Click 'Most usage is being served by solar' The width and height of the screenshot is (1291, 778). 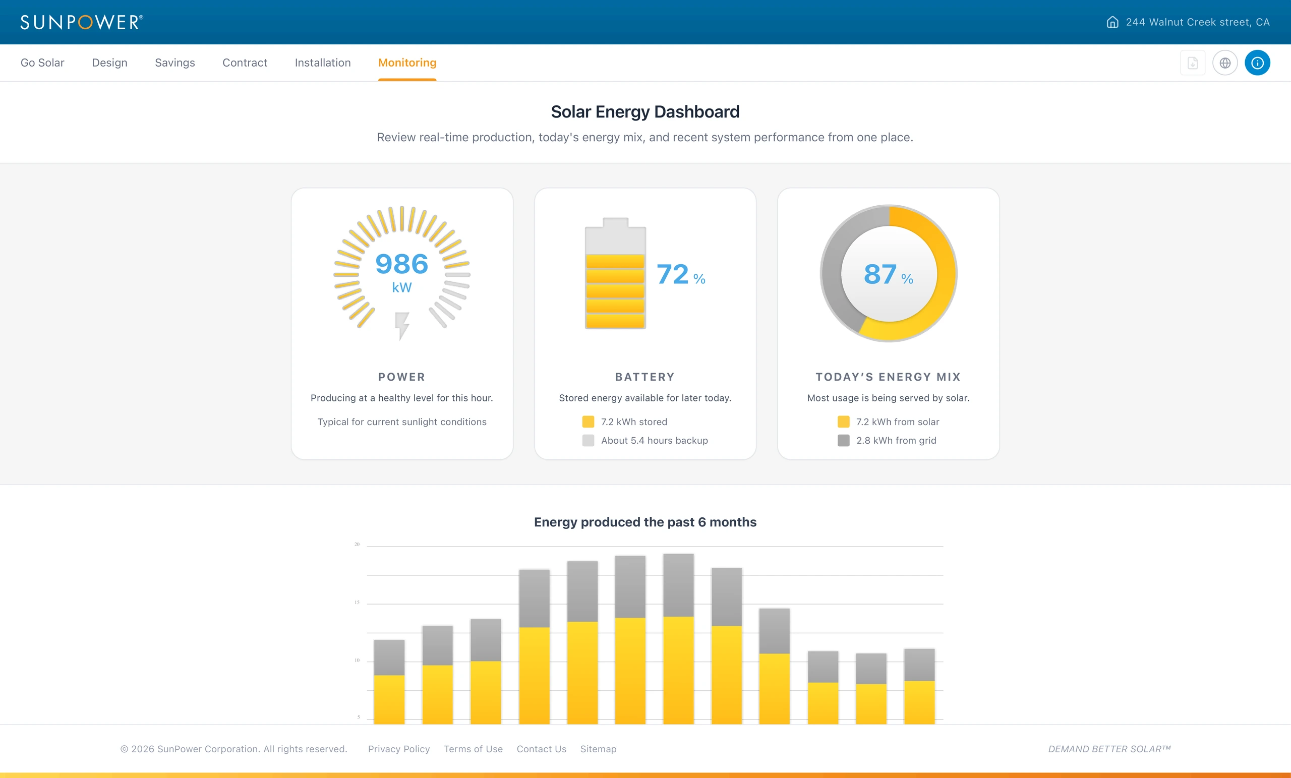[x=889, y=398]
